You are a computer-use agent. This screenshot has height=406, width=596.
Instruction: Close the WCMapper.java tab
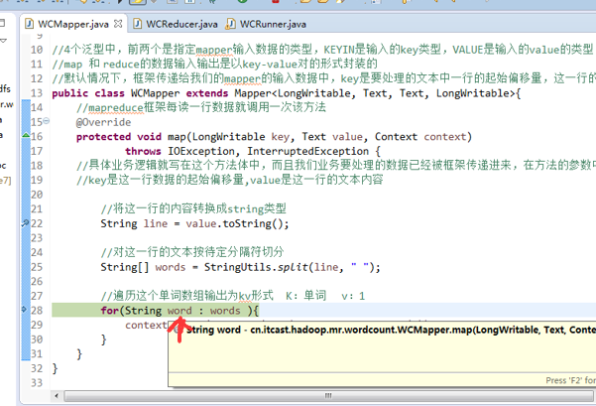point(118,24)
